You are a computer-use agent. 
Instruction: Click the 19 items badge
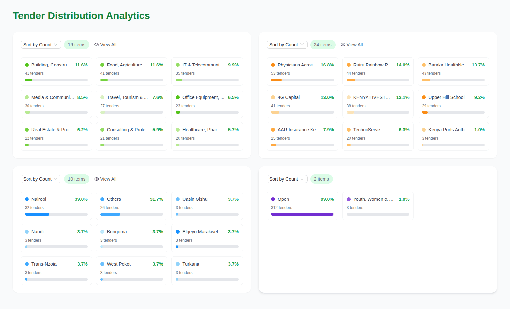[x=77, y=45]
